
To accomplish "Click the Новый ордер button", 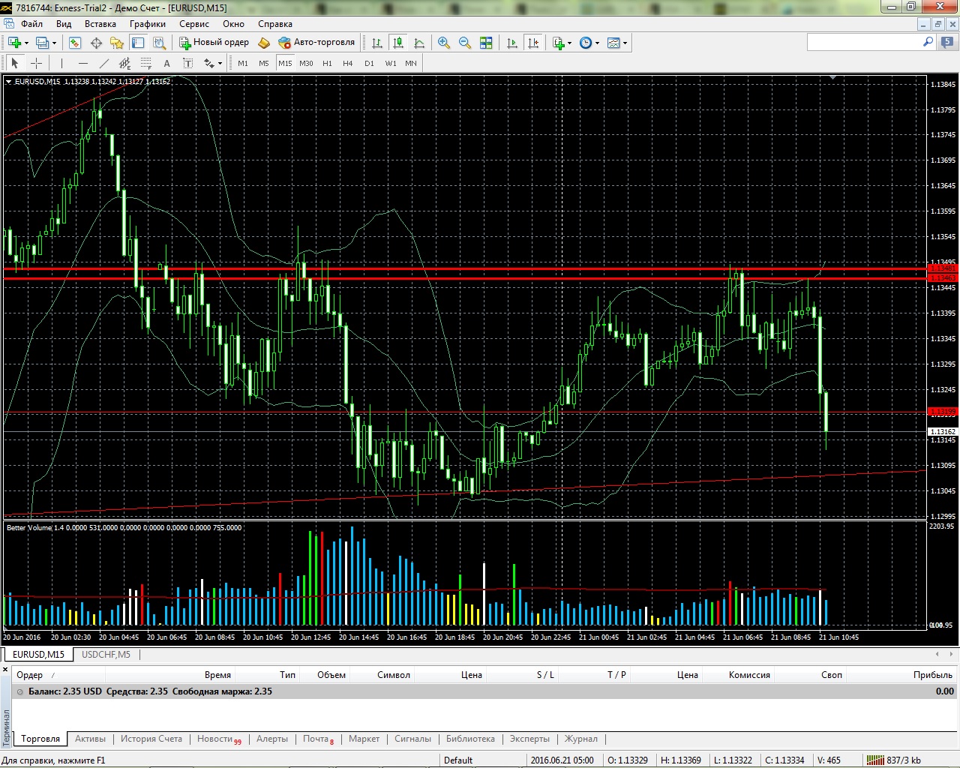I will click(x=214, y=43).
